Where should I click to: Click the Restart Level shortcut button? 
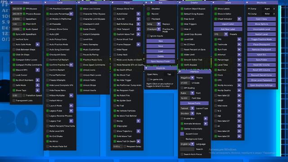[261, 34]
